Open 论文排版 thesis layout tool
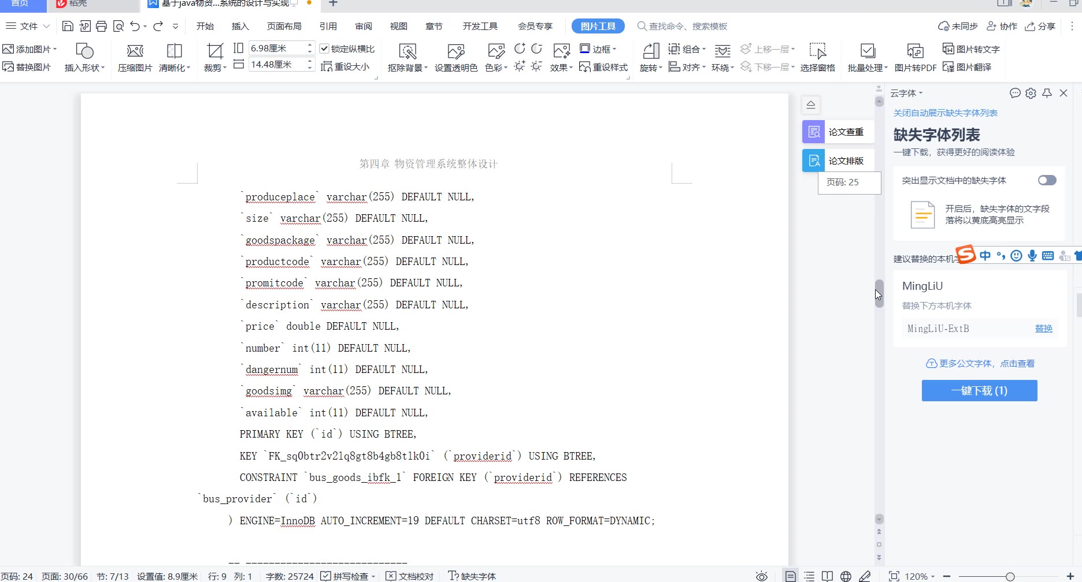1082x582 pixels. [838, 161]
